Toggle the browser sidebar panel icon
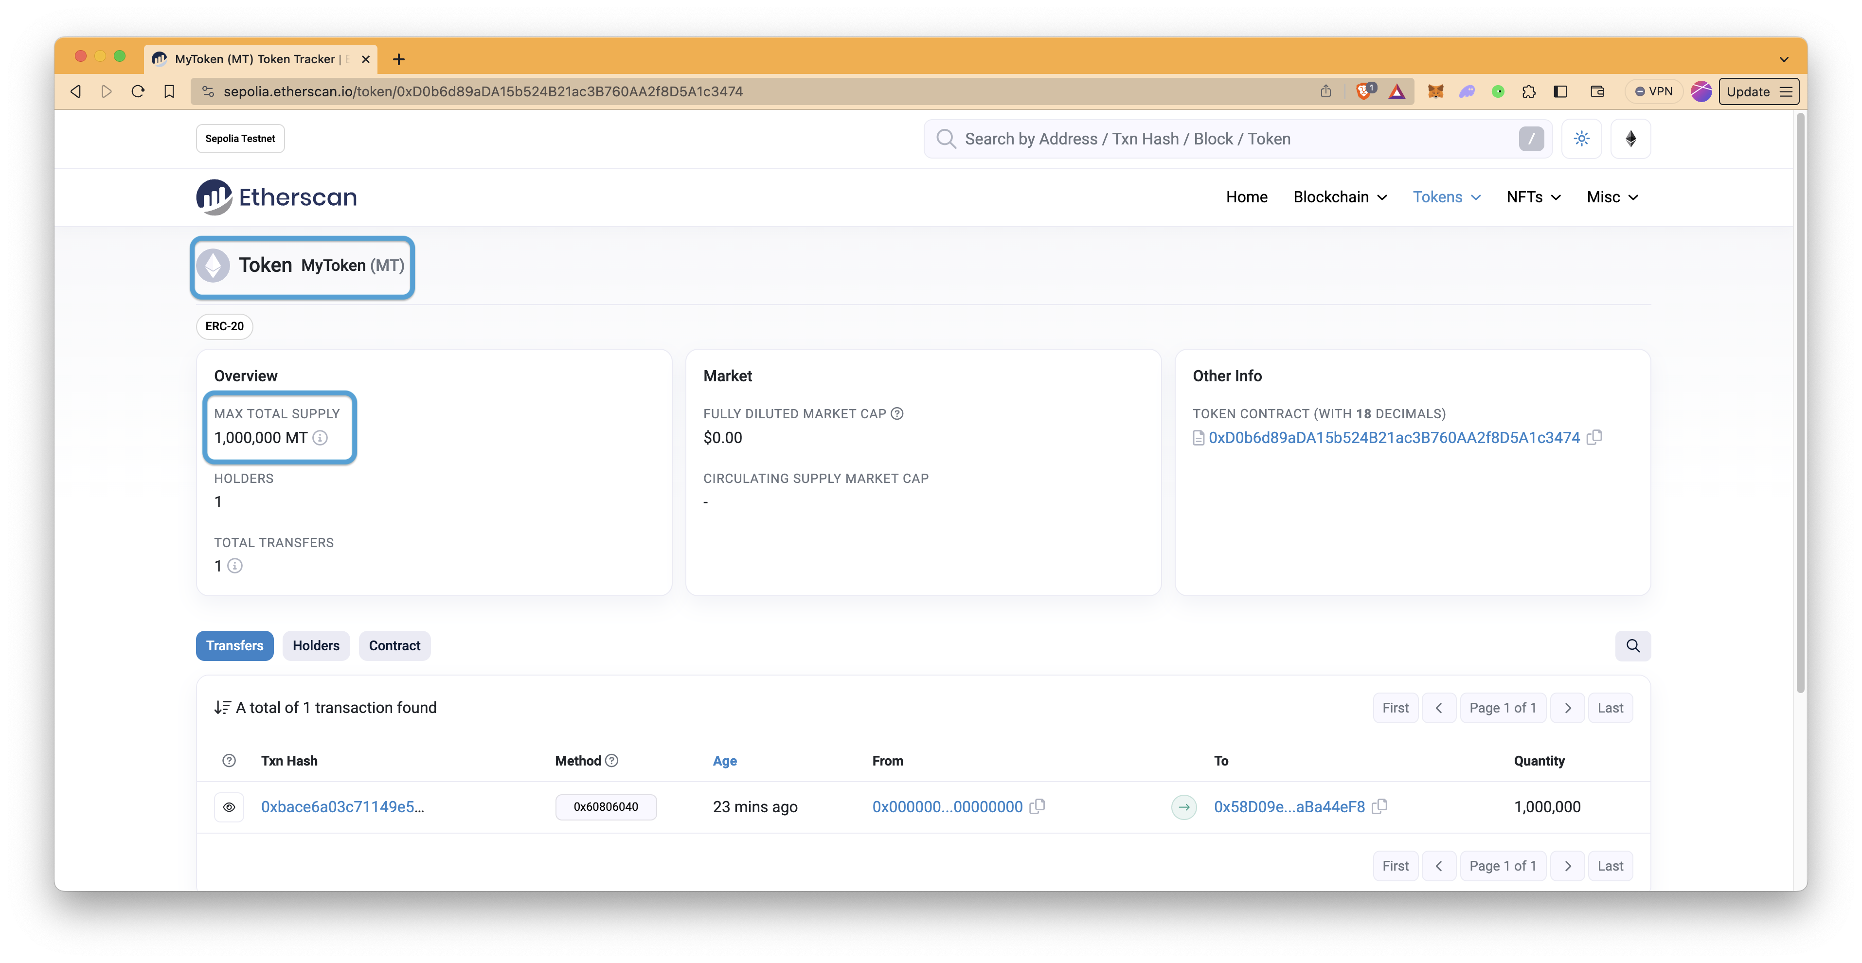The height and width of the screenshot is (963, 1862). point(1560,91)
